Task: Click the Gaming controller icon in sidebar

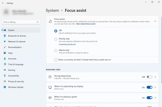Action: 5,70
